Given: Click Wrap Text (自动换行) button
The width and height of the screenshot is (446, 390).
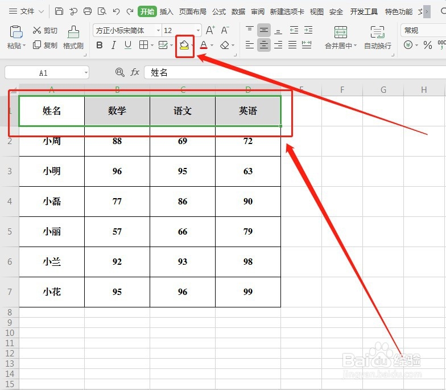Looking at the screenshot, I should [x=378, y=38].
